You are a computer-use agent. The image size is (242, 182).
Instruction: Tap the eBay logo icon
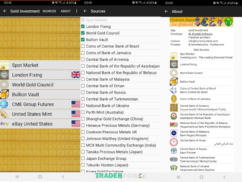[4, 124]
